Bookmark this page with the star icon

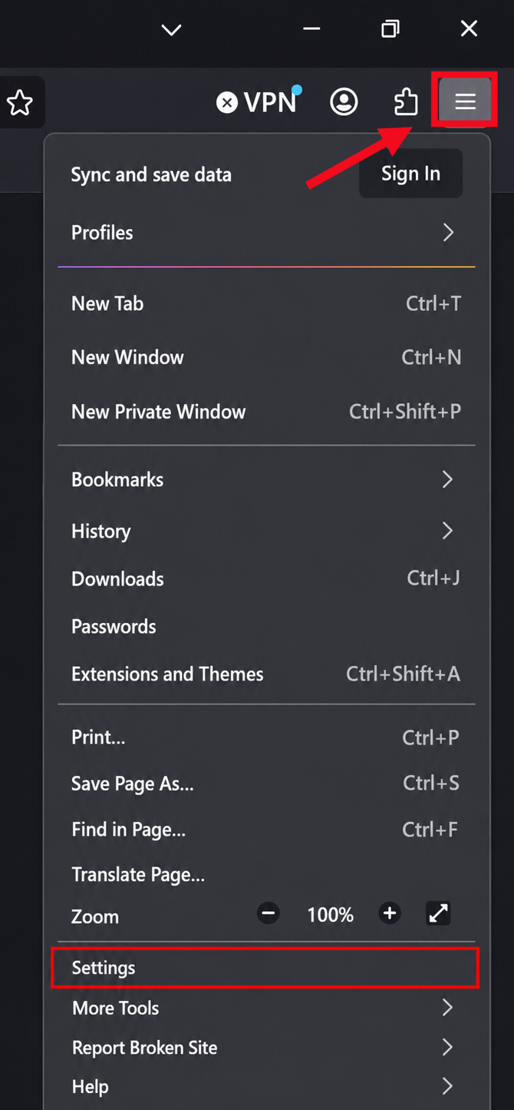click(20, 102)
